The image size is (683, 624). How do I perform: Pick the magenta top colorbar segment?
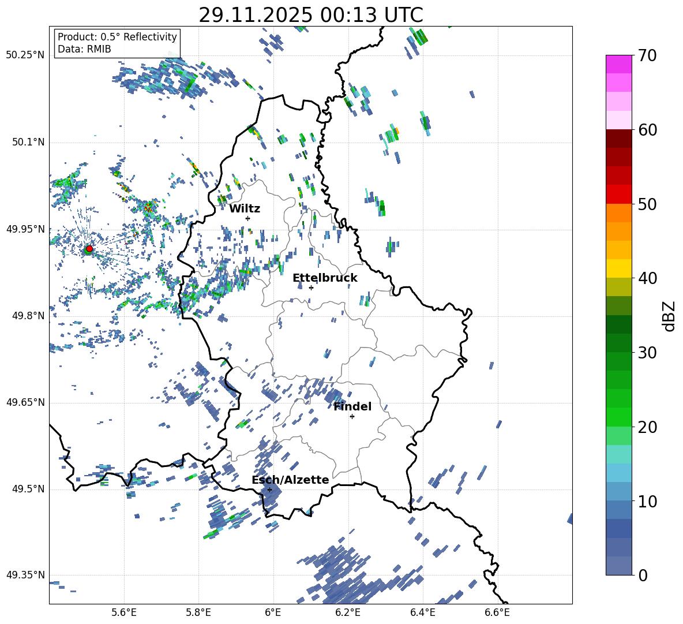(619, 64)
